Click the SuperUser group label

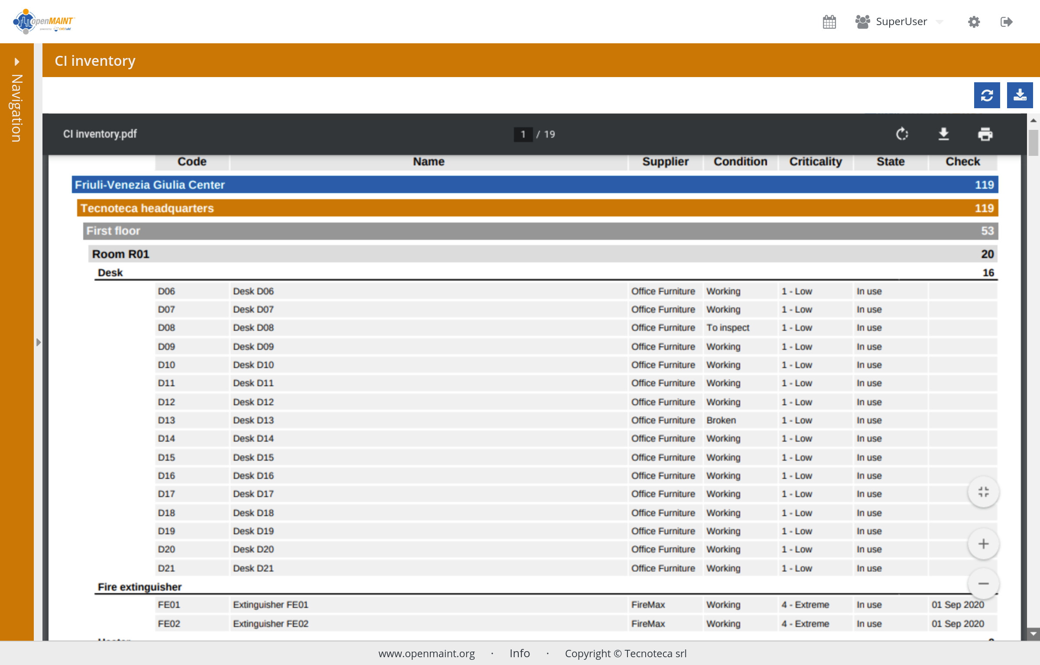pos(901,22)
